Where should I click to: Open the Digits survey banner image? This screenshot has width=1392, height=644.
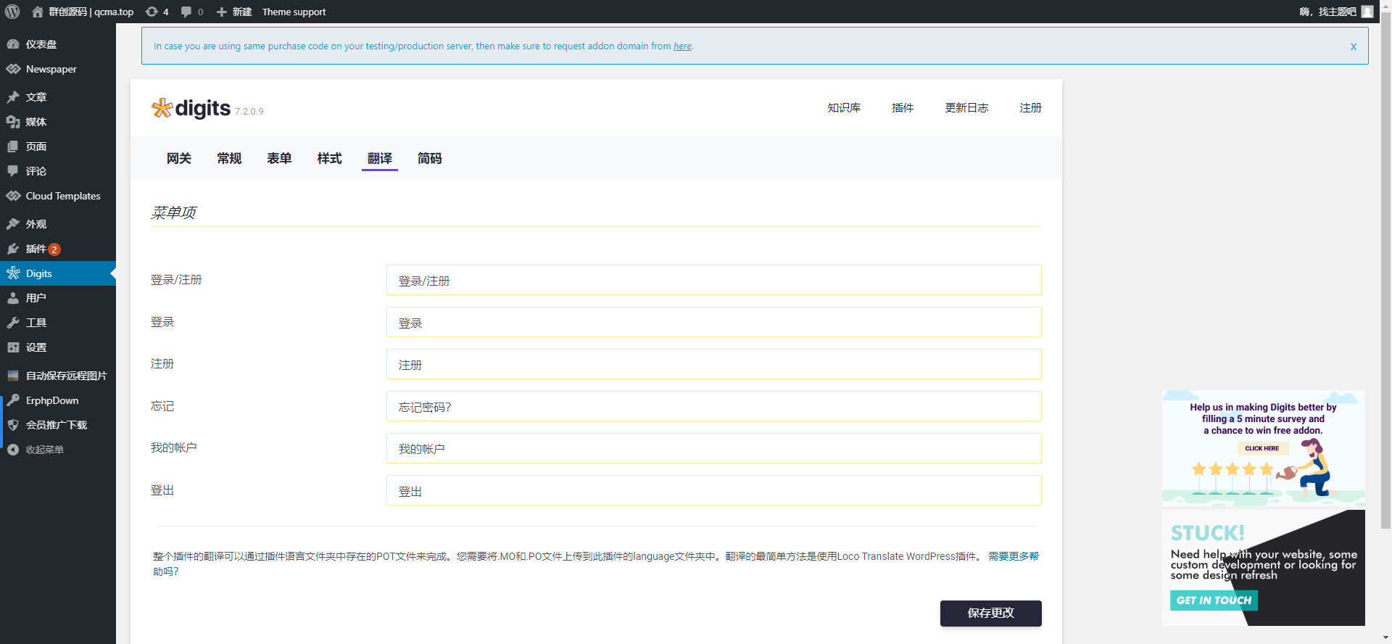pyautogui.click(x=1264, y=448)
